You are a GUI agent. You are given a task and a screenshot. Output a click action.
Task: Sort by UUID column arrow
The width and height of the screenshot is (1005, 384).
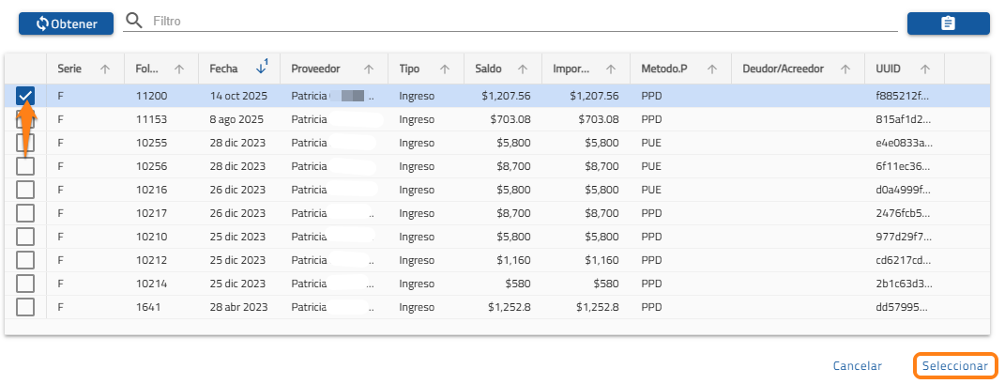click(x=925, y=69)
